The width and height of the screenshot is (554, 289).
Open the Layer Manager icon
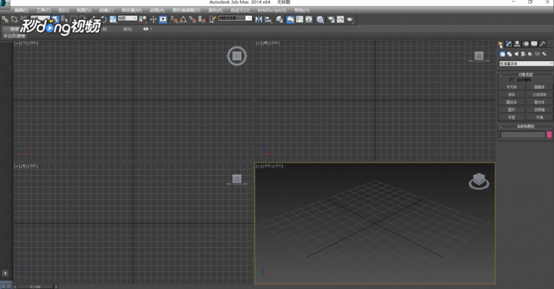pyautogui.click(x=279, y=19)
